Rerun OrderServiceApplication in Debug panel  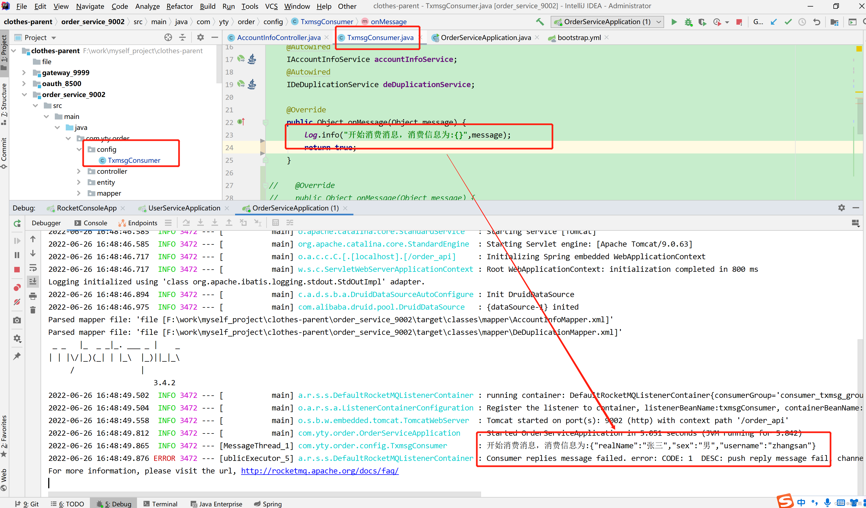(17, 224)
